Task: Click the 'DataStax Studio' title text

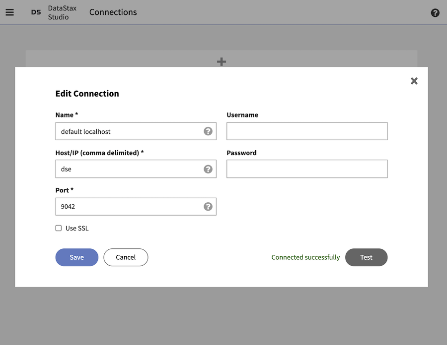Action: [62, 12]
